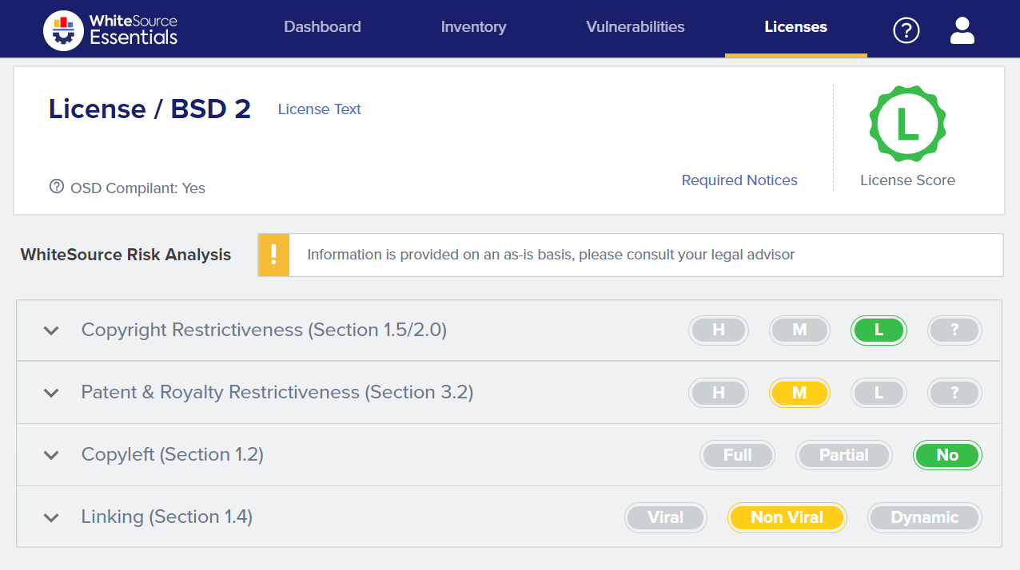This screenshot has height=570, width=1020.
Task: Click the green L Copyright rating swatch
Action: point(878,330)
